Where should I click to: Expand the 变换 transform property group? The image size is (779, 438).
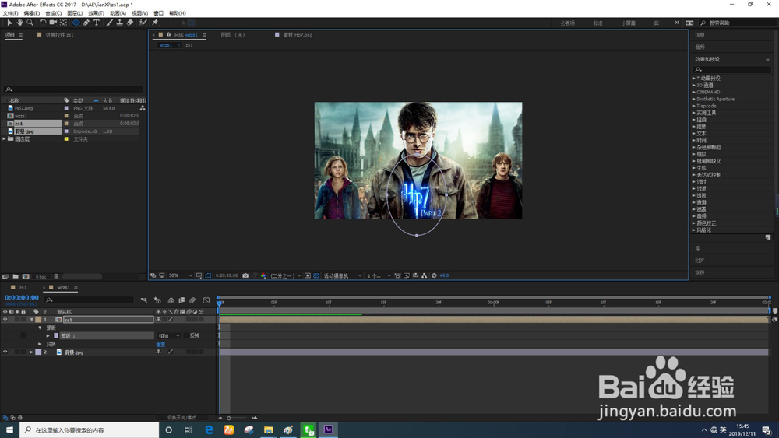(x=40, y=344)
